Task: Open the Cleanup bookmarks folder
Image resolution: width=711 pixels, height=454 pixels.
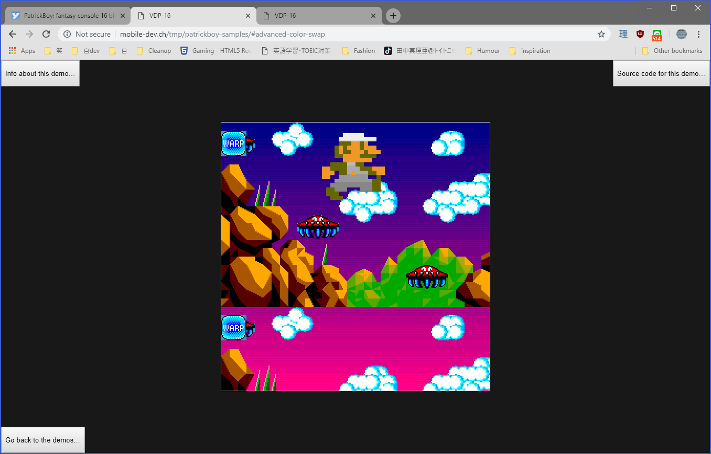Action: click(x=154, y=51)
